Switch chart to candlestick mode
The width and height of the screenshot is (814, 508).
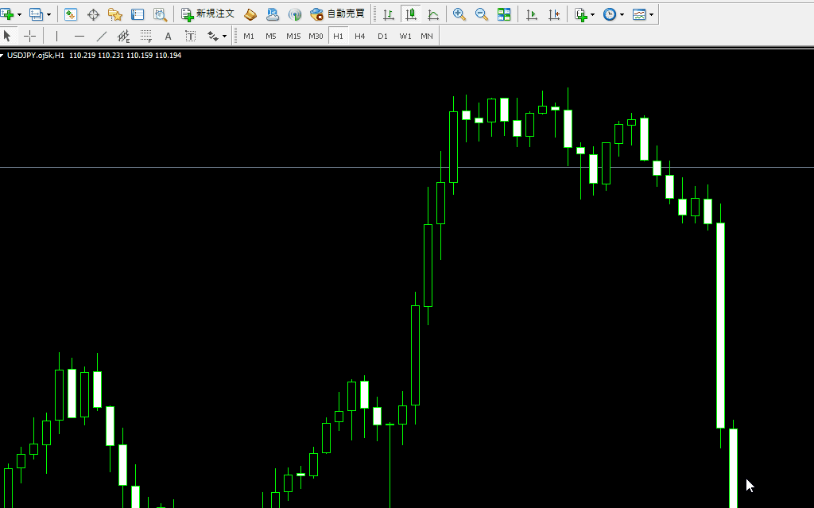point(411,14)
